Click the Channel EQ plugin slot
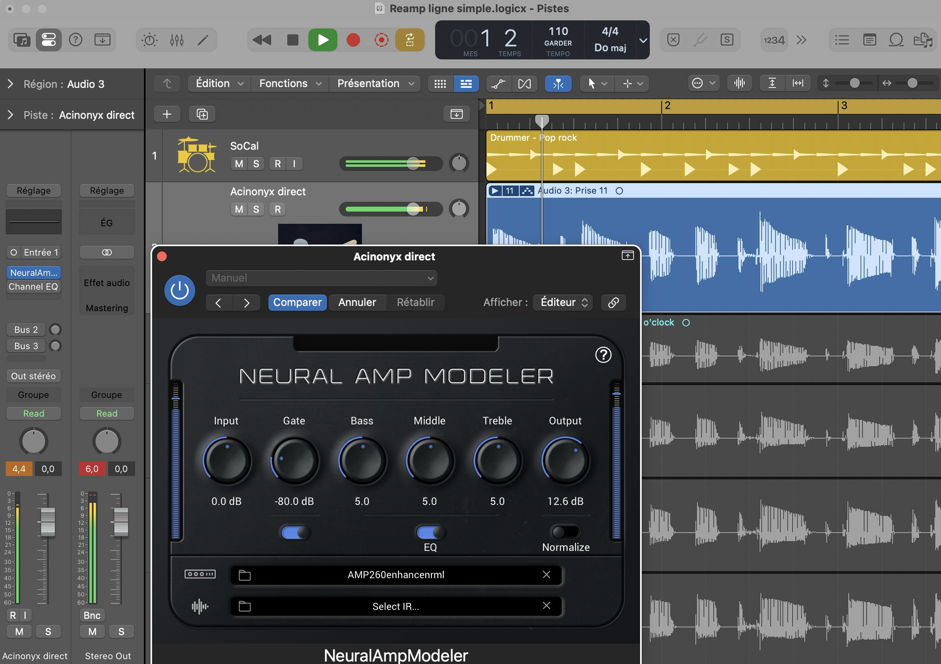This screenshot has height=664, width=941. coord(33,287)
